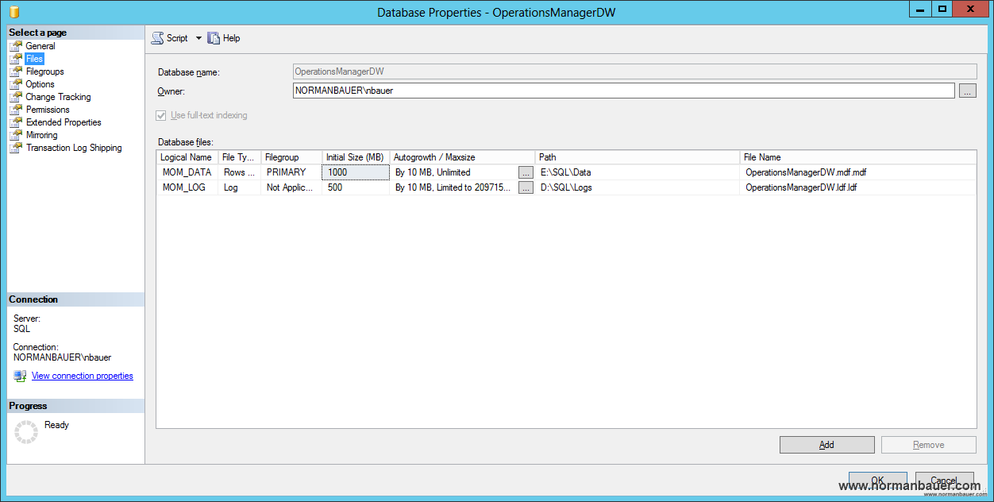The height and width of the screenshot is (502, 994).
Task: Click the Add button
Action: point(826,445)
